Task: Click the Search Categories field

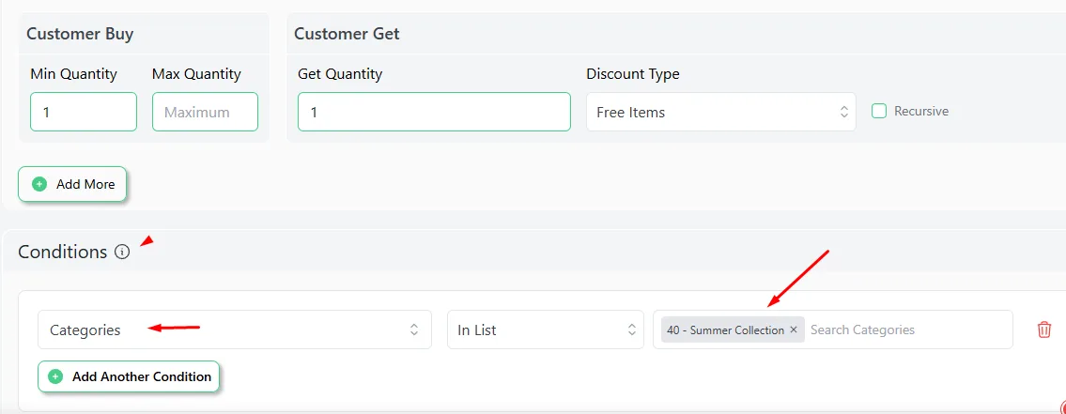Action: 907,330
